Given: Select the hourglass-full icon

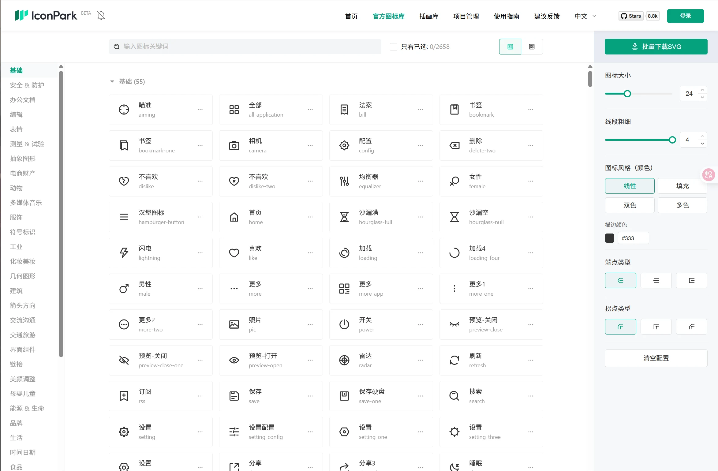Looking at the screenshot, I should pos(344,217).
